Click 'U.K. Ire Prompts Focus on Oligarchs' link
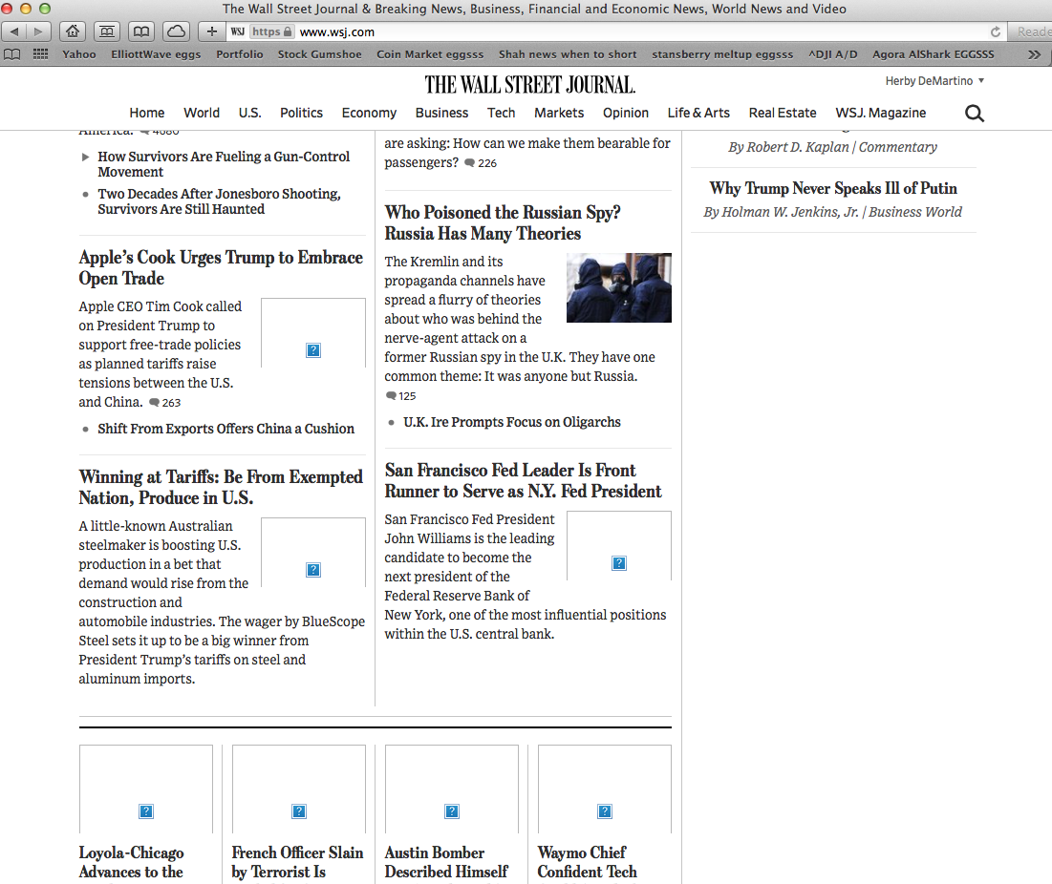Image resolution: width=1052 pixels, height=884 pixels. [512, 421]
